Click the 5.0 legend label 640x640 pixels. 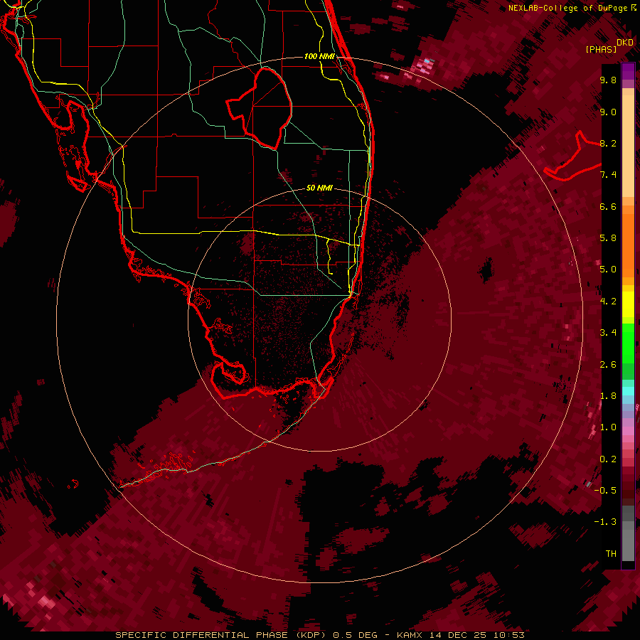click(x=608, y=270)
